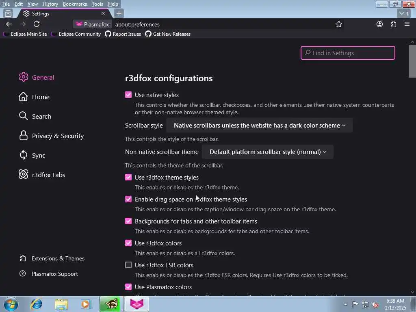
Task: Open Eclipse Main Site bookmark
Action: tap(25, 34)
